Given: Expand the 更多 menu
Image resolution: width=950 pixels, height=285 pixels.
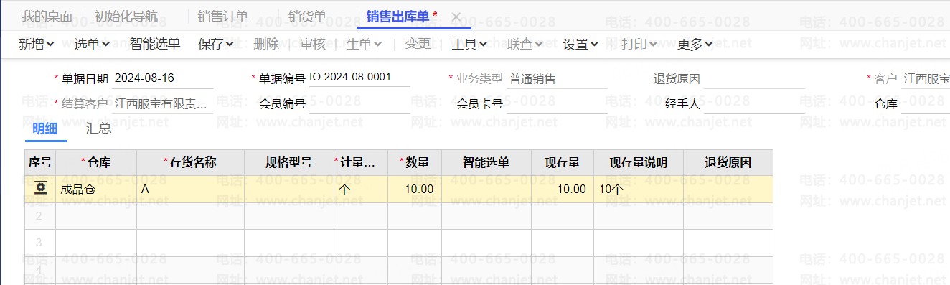Looking at the screenshot, I should (695, 45).
